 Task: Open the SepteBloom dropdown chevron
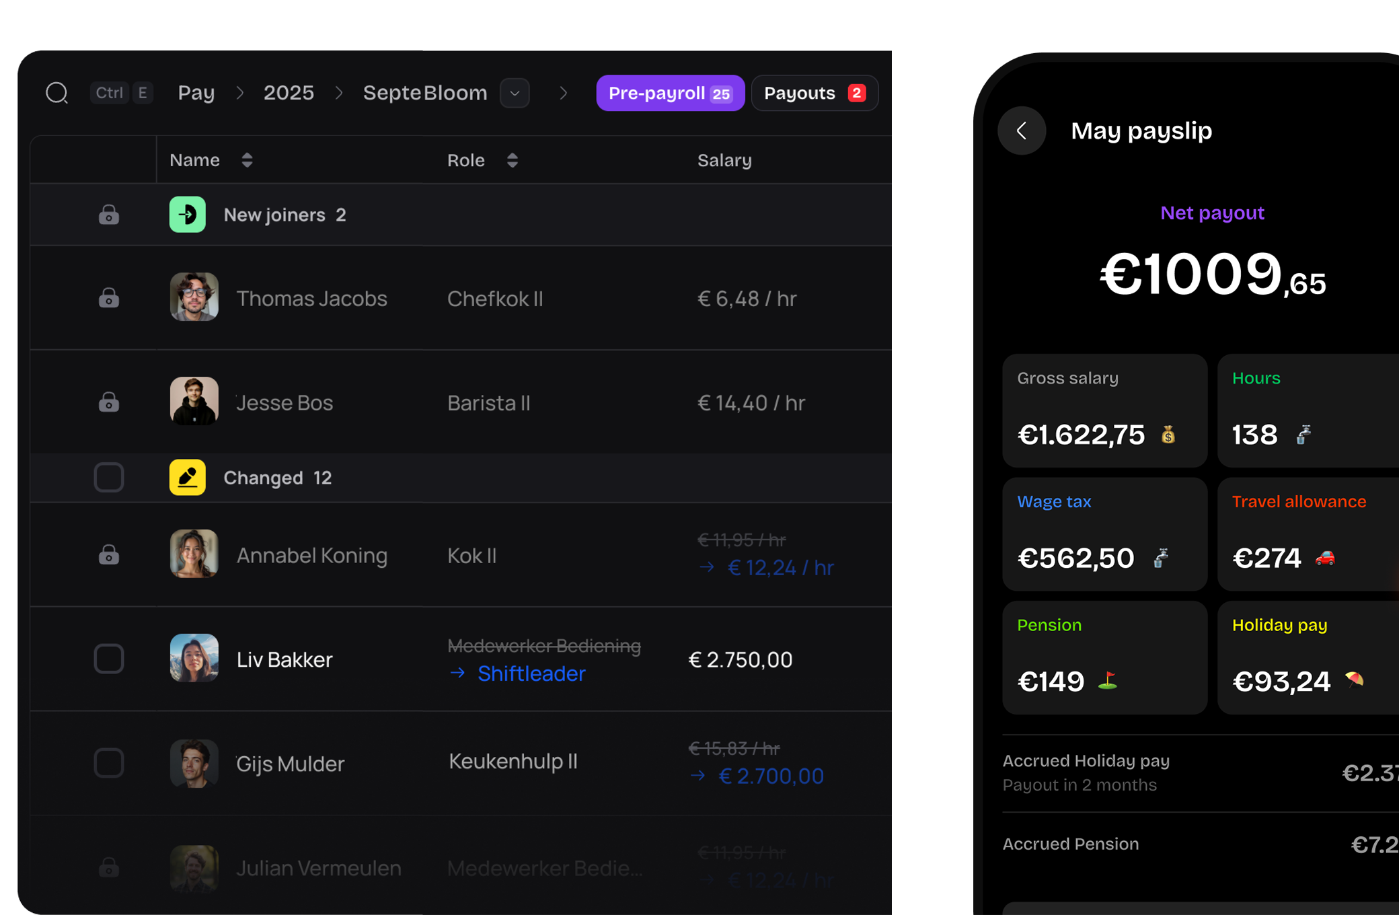click(x=515, y=93)
